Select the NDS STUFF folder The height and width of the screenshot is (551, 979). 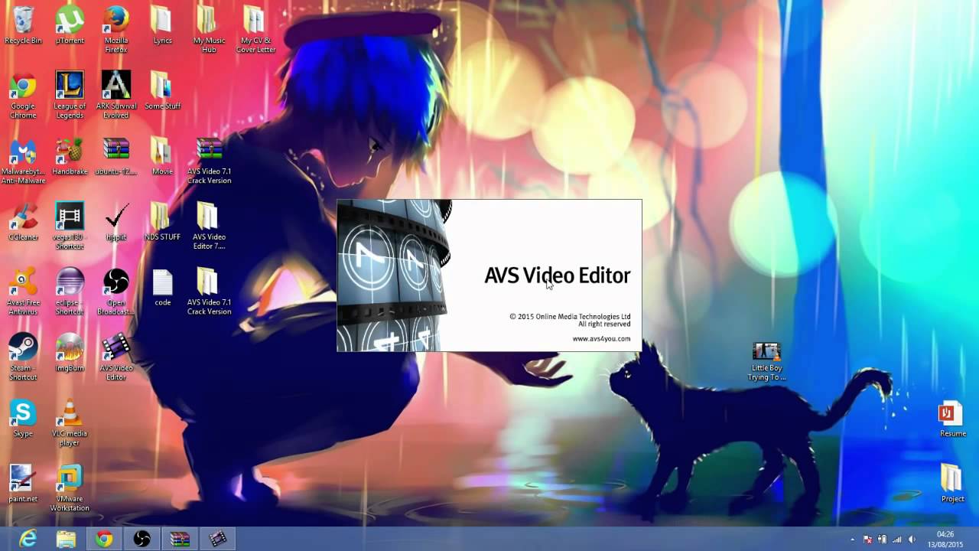(162, 223)
